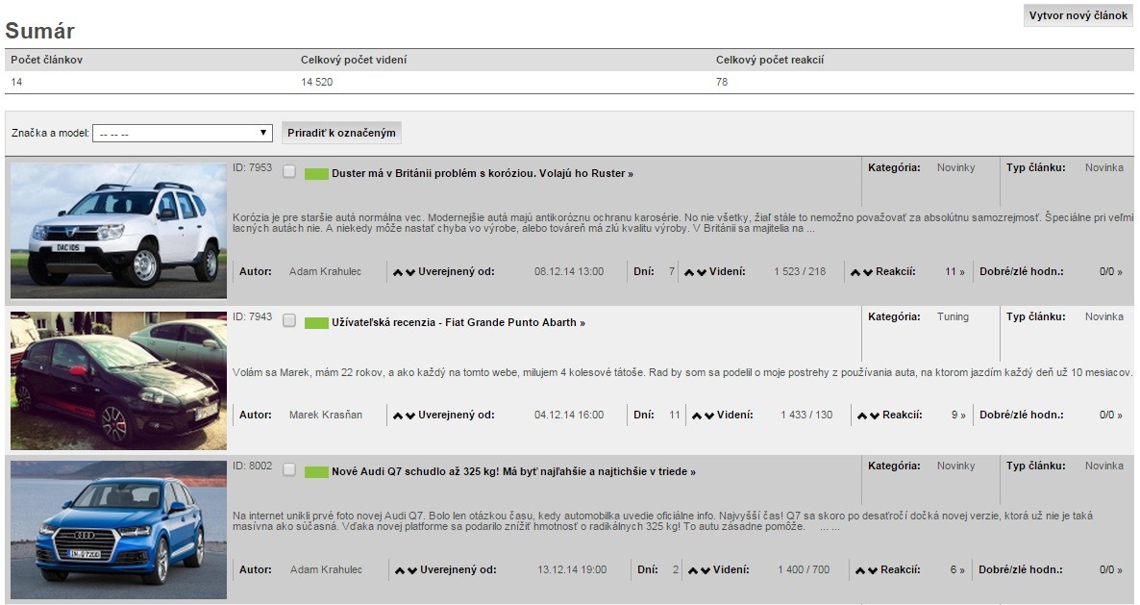Open the 9 reactions link of Fiat Punto article
Screen dimensions: 1140x605
958,416
